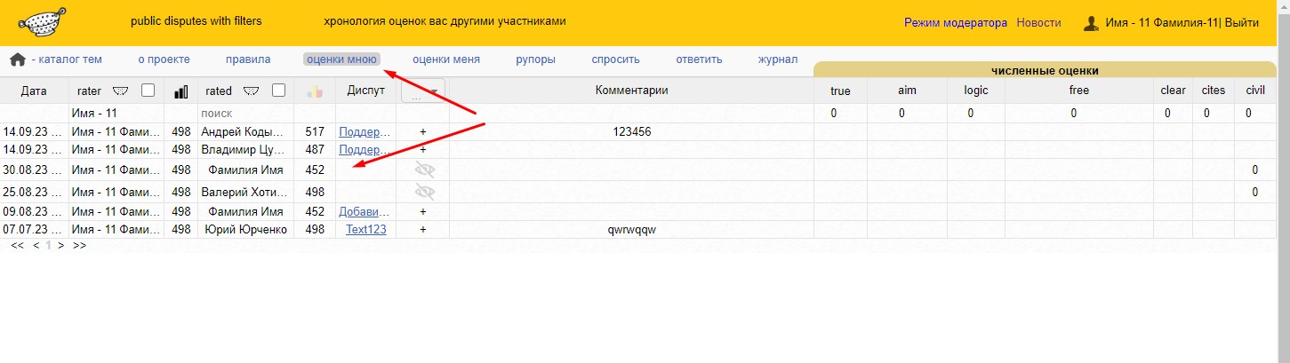Click the civil column header

click(1255, 91)
